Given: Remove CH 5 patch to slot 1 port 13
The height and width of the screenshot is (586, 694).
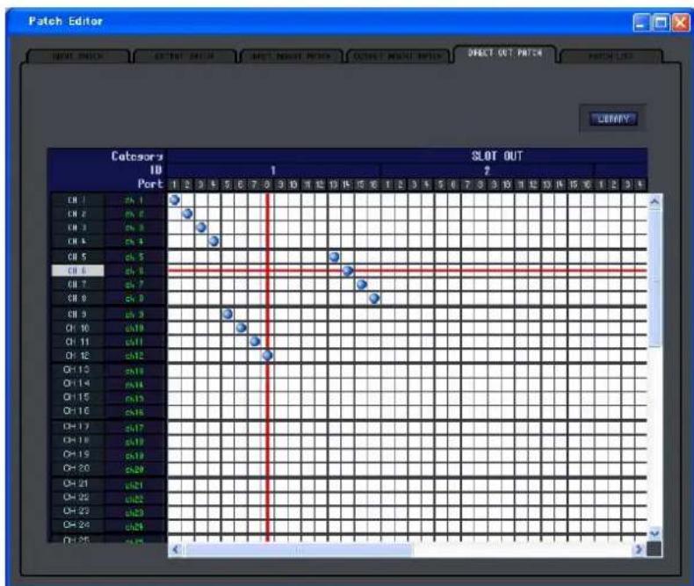Looking at the screenshot, I should click(334, 257).
